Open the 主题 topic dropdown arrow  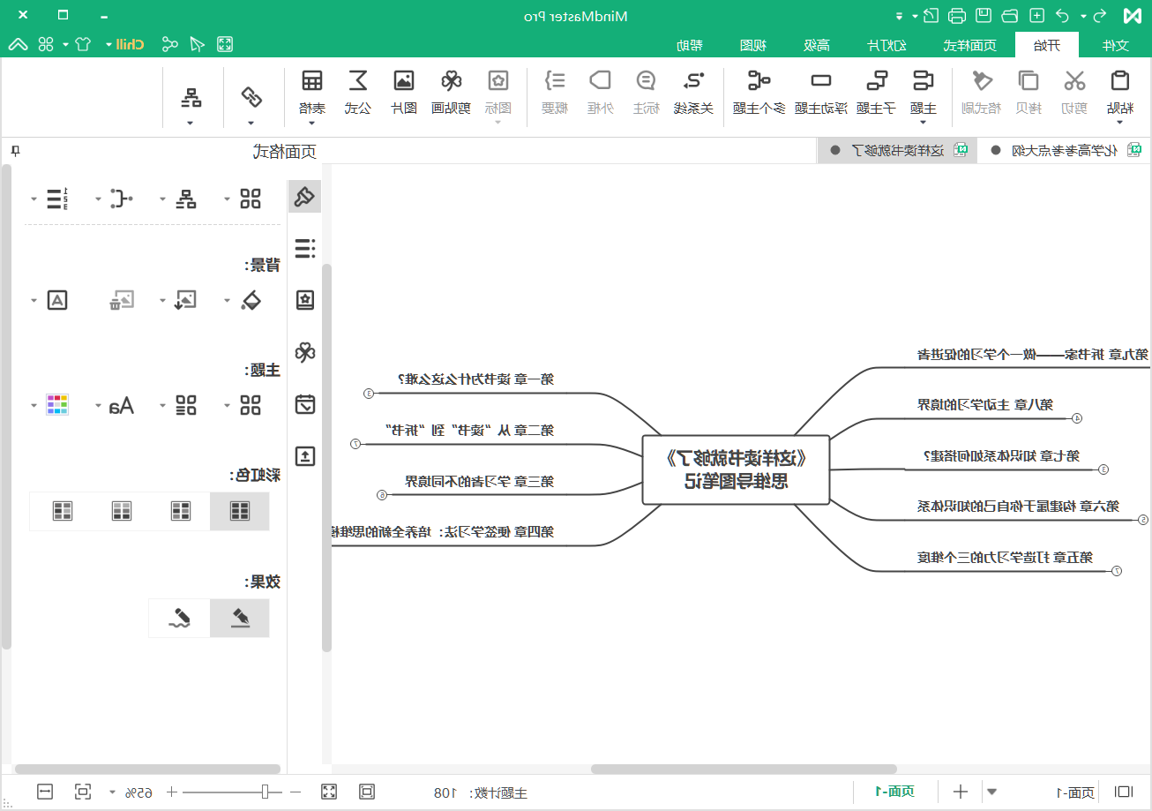point(923,124)
